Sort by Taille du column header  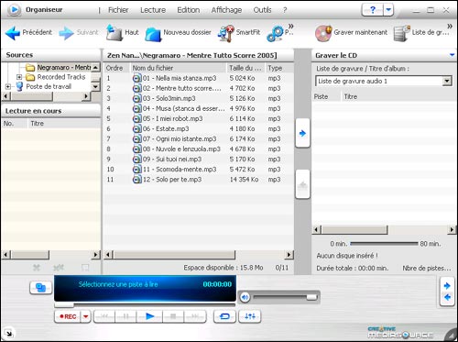coord(245,68)
